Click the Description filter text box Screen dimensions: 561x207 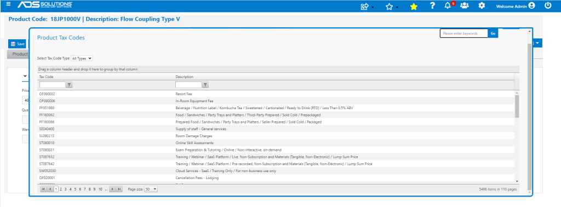(188, 85)
